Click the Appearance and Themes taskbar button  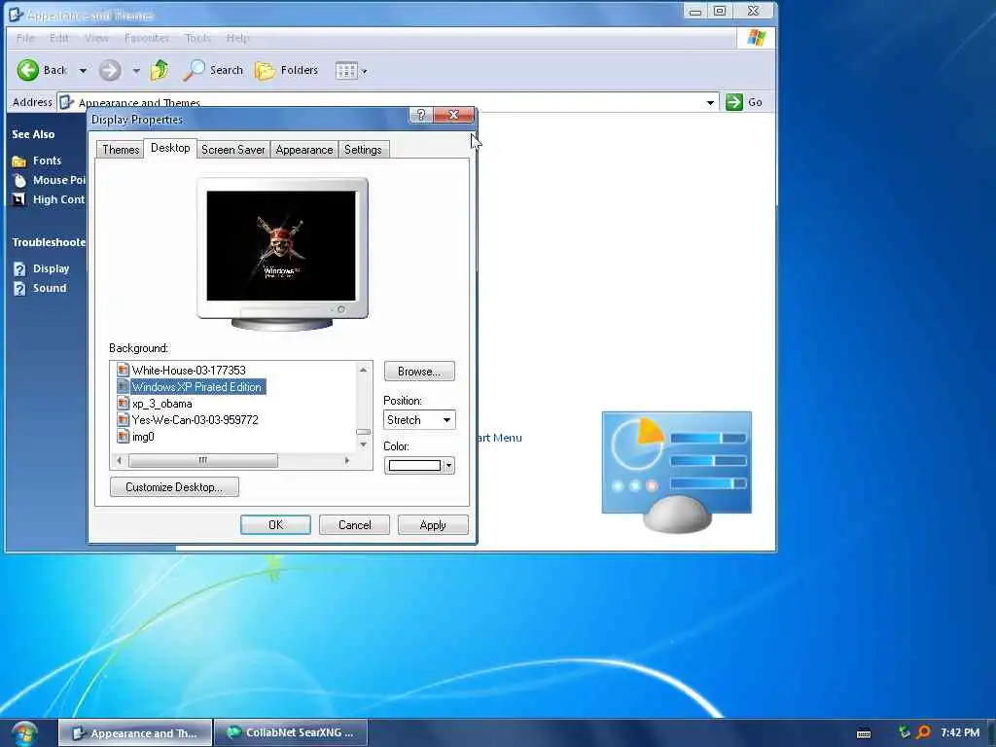[134, 733]
